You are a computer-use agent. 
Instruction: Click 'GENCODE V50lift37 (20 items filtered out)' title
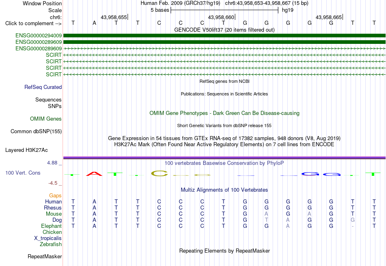pyautogui.click(x=225, y=30)
